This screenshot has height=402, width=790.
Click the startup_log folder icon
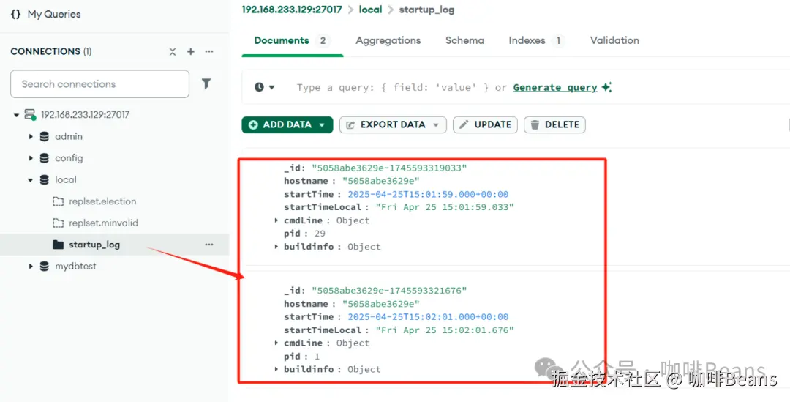pyautogui.click(x=59, y=245)
